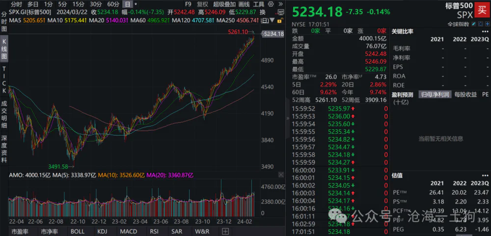Switch indicator to KDJ

102,232
